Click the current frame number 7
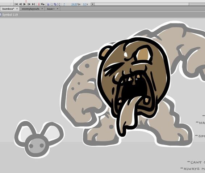This screenshot has width=205, height=173. pos(64,4)
